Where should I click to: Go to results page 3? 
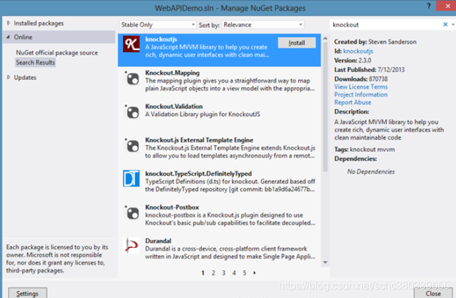223,273
